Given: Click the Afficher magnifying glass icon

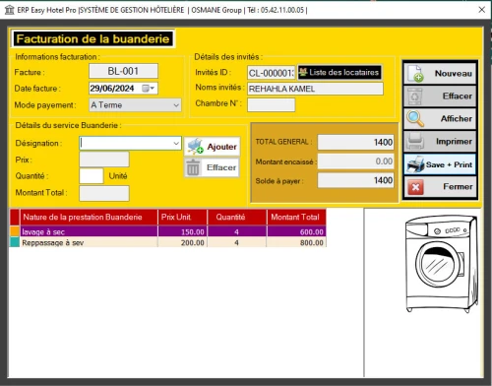Looking at the screenshot, I should 415,118.
